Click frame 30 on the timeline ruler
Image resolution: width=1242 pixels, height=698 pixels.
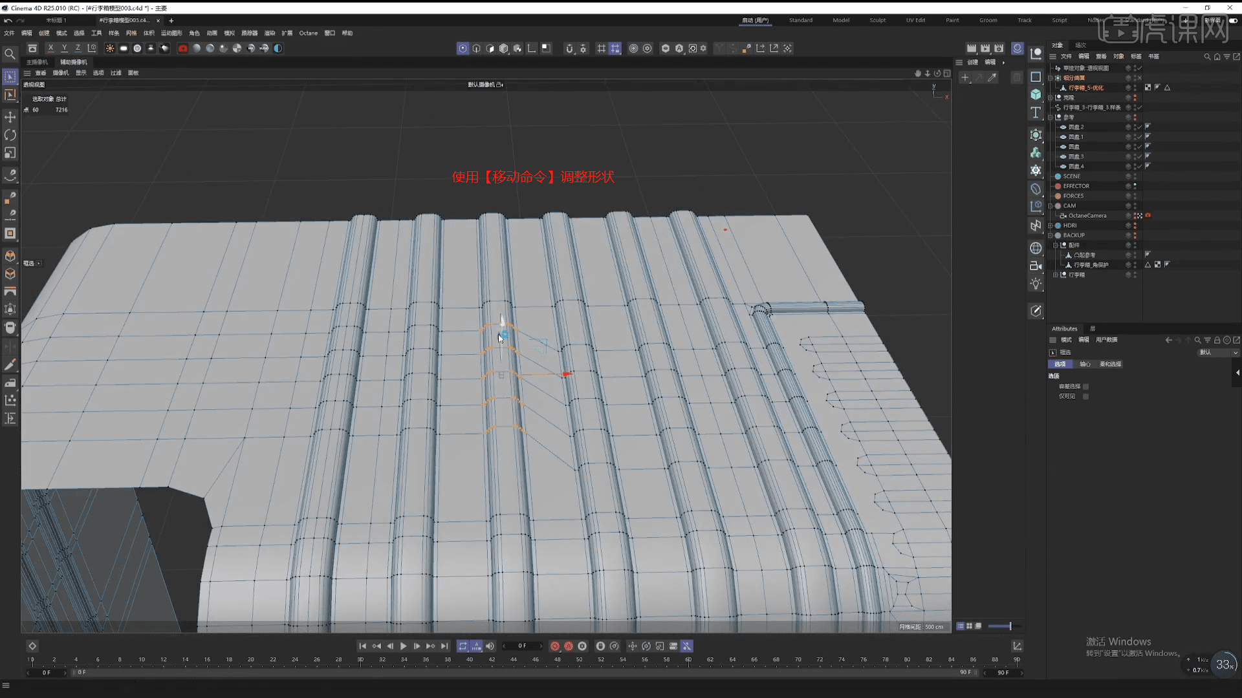(360, 660)
